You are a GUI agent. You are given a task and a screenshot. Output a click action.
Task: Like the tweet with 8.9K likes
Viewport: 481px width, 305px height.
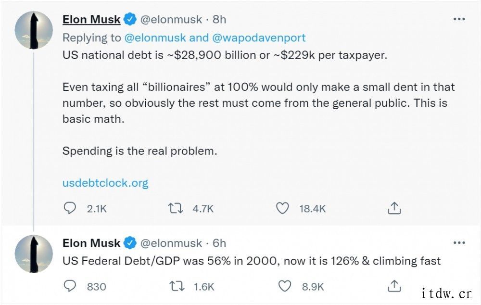click(x=284, y=286)
